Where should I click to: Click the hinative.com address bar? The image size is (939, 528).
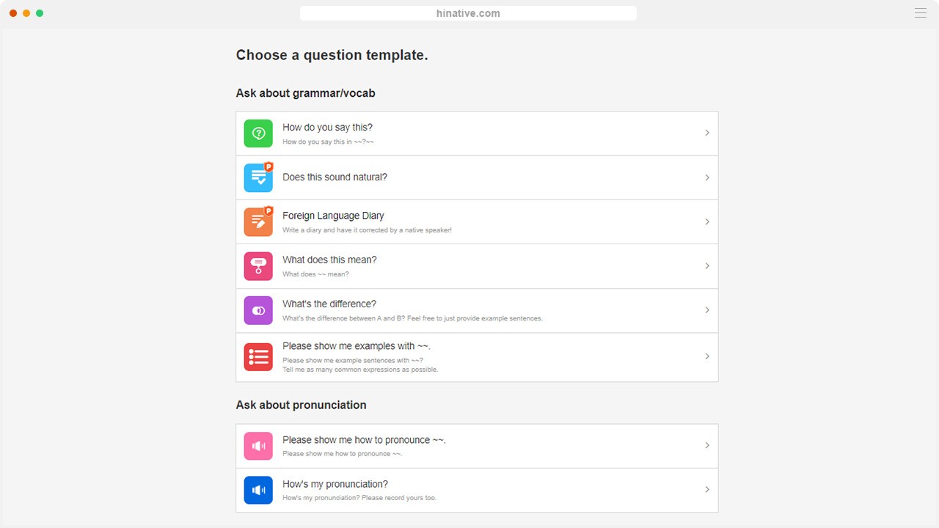(x=468, y=13)
